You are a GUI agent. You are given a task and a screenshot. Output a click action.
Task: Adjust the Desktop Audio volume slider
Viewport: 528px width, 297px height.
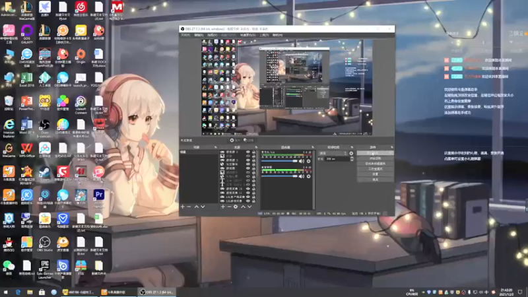click(x=279, y=176)
